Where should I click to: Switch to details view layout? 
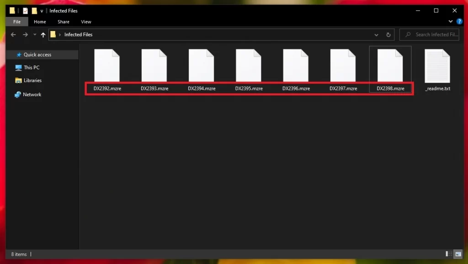point(449,254)
